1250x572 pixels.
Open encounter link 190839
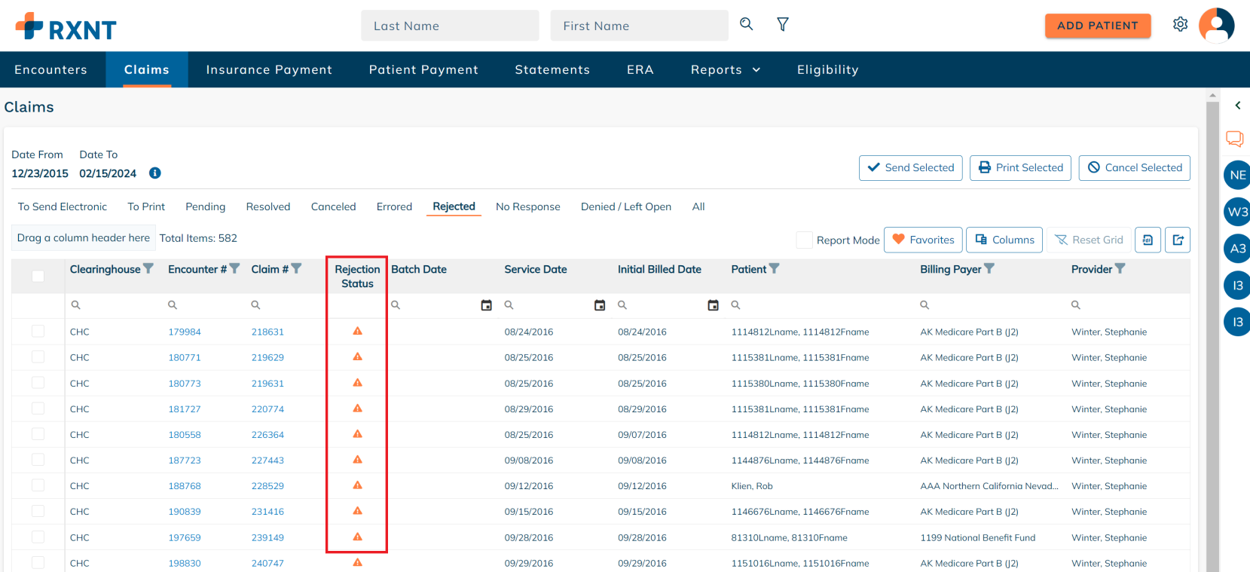click(185, 512)
